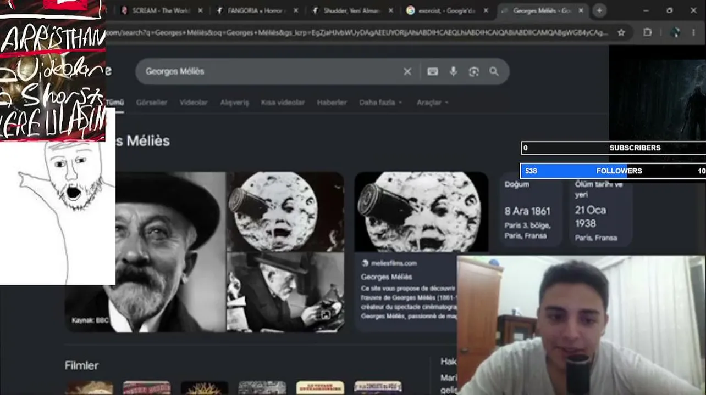Close the Georges Méliès tab
Viewport: 706px width, 395px height.
(581, 10)
